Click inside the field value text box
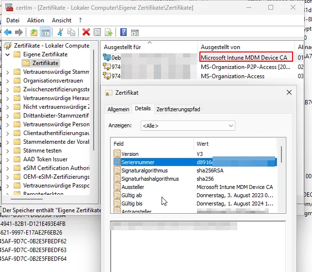Image resolution: width=312 pixels, height=272 pixels. pos(198,246)
